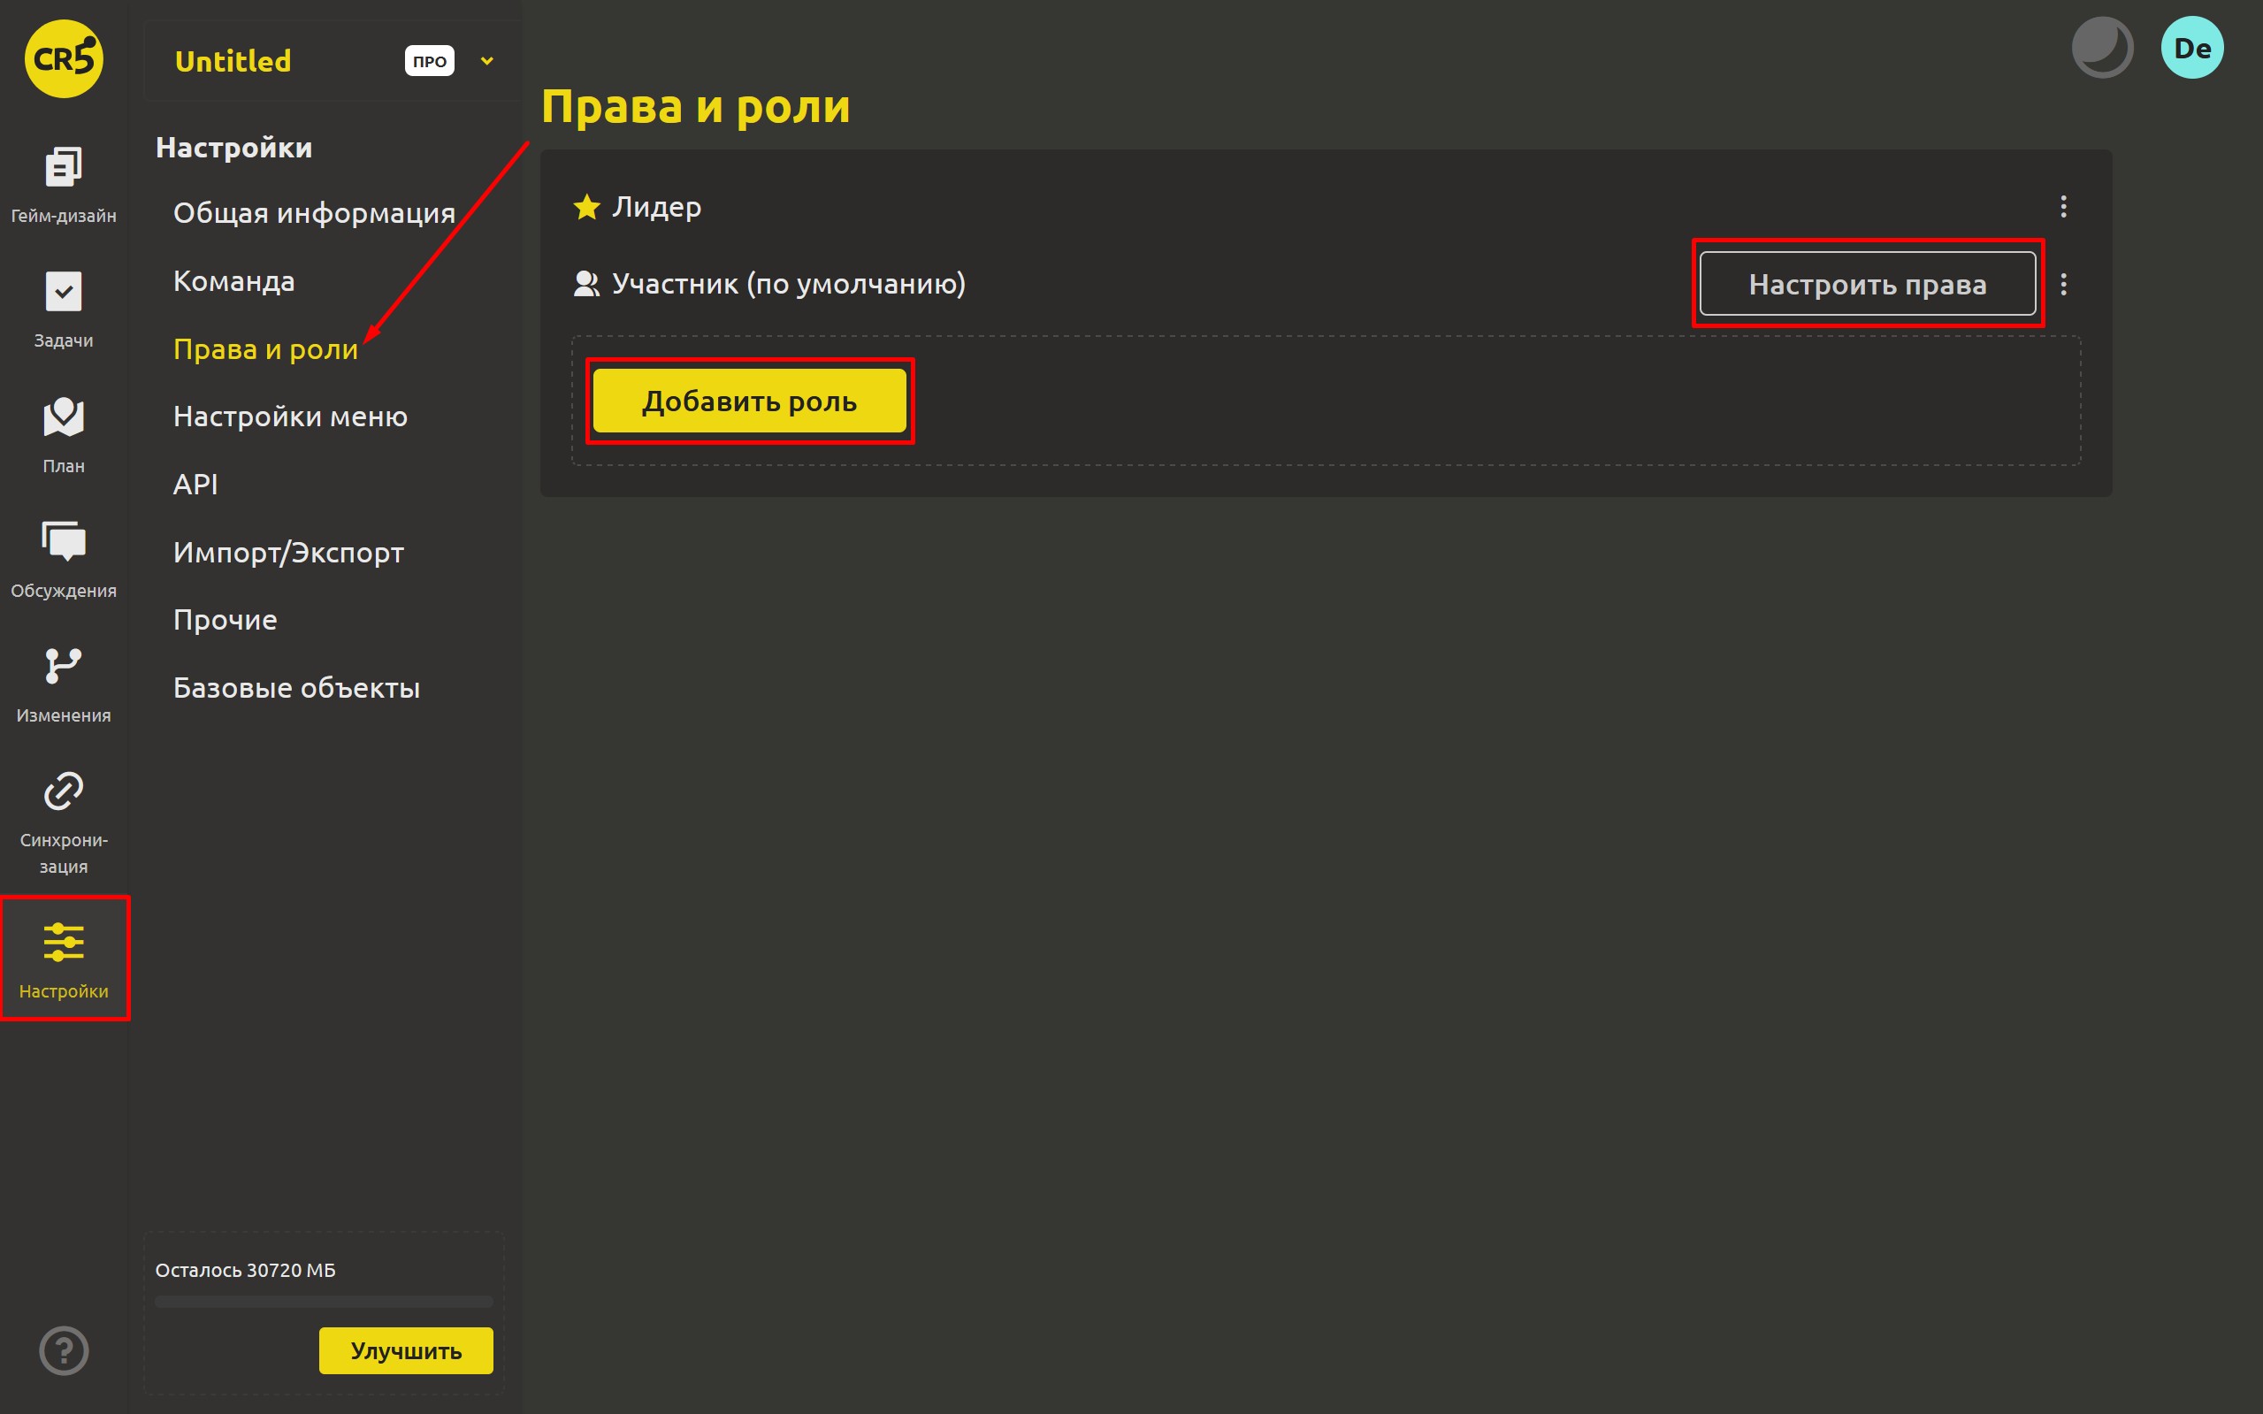Image resolution: width=2263 pixels, height=1414 pixels.
Task: Go to Импорт/Экспорт settings
Action: tap(288, 553)
